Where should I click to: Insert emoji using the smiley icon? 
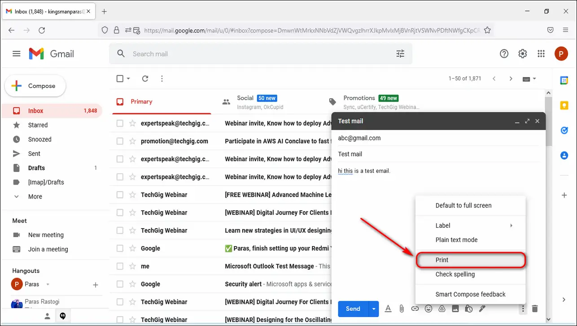[x=428, y=308]
